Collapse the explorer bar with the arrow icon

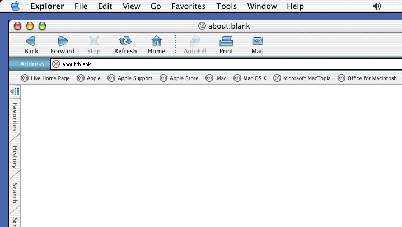pyautogui.click(x=15, y=91)
